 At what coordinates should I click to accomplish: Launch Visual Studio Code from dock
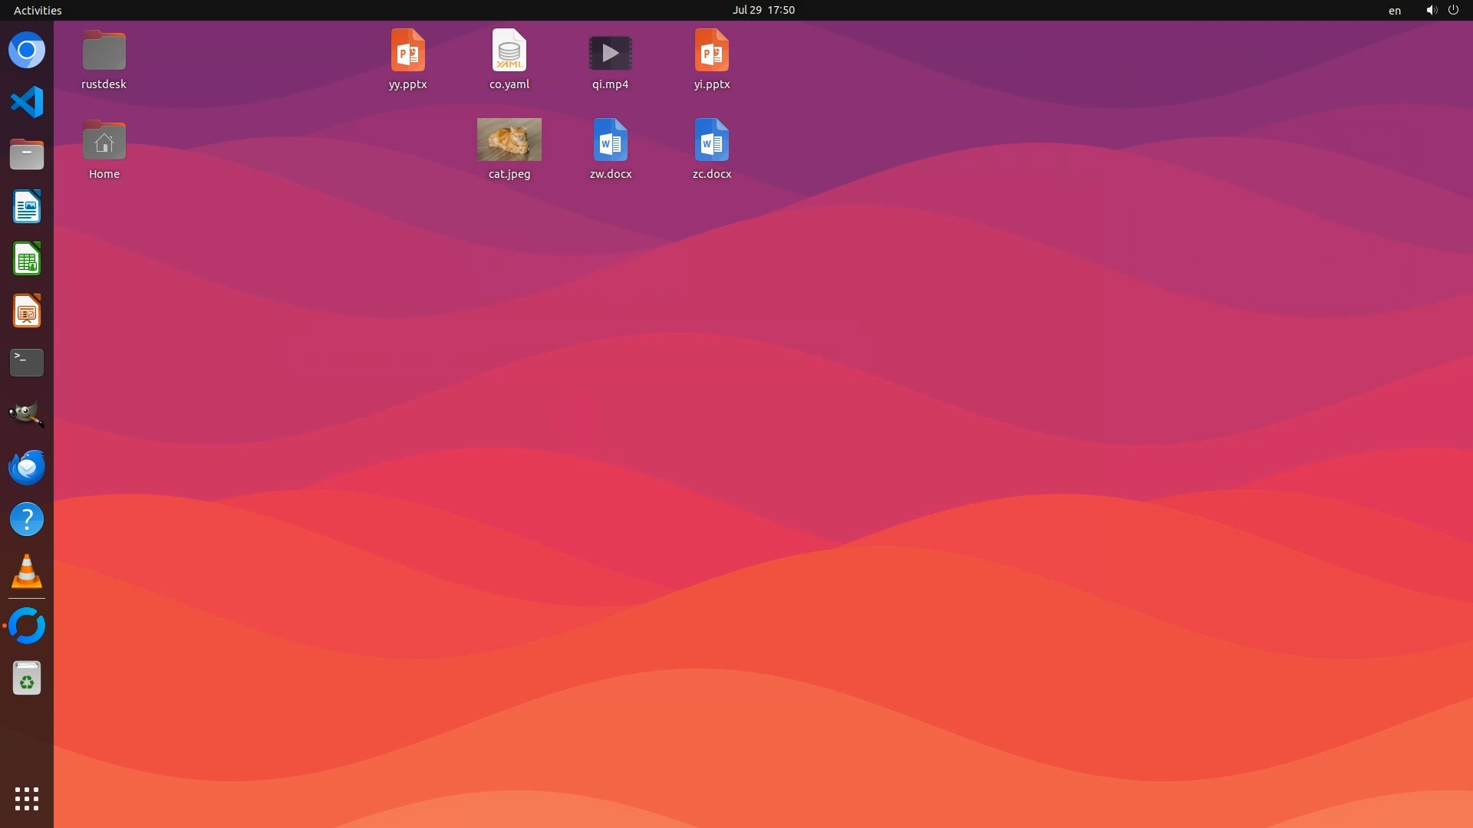pos(27,103)
